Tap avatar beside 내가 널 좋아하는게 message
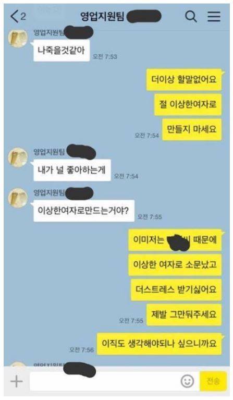The image size is (233, 400). coord(18,157)
